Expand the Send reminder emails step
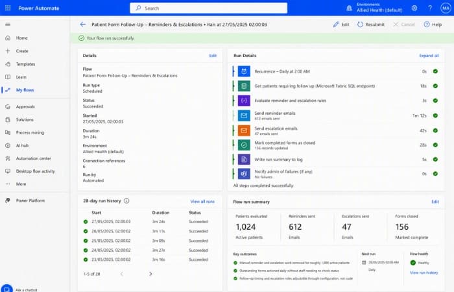This screenshot has height=292, width=454. click(x=336, y=116)
